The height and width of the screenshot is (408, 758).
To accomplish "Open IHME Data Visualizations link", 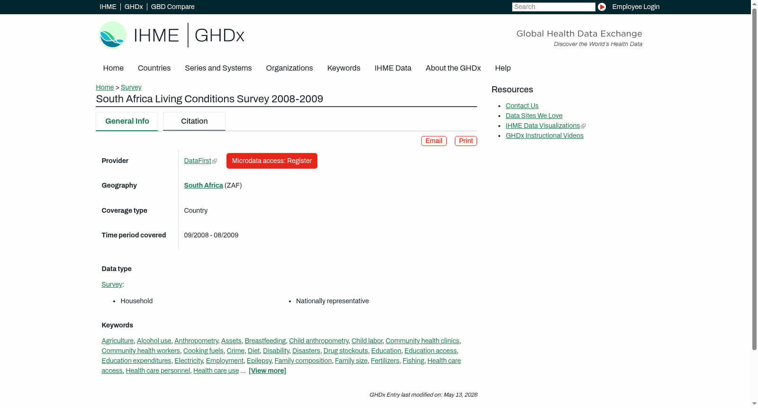I will click(x=542, y=126).
